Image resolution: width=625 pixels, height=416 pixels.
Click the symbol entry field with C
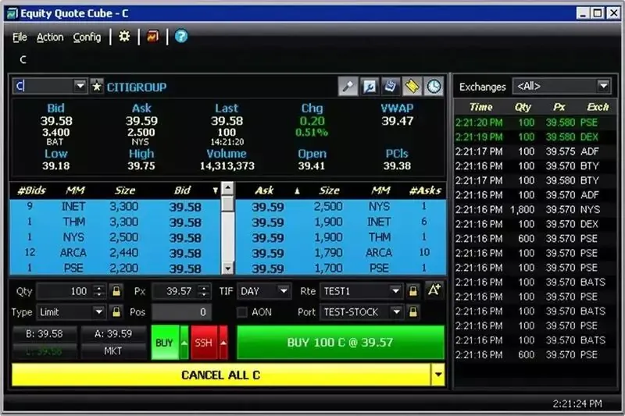coord(44,86)
